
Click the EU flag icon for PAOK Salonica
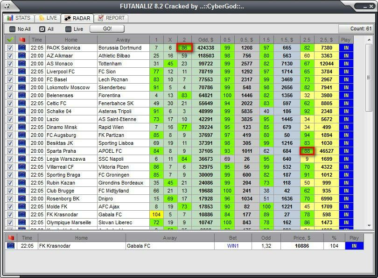(22, 48)
